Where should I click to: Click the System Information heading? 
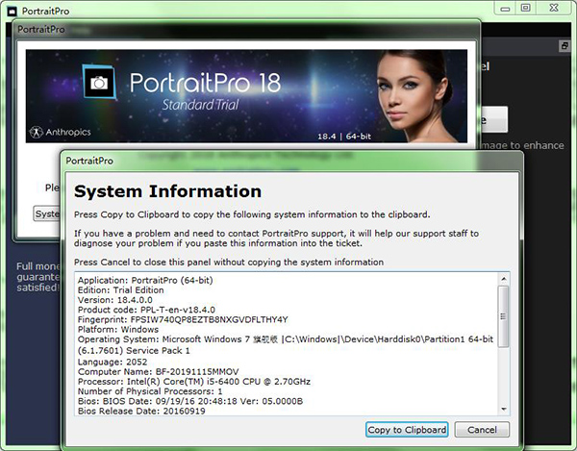[167, 191]
